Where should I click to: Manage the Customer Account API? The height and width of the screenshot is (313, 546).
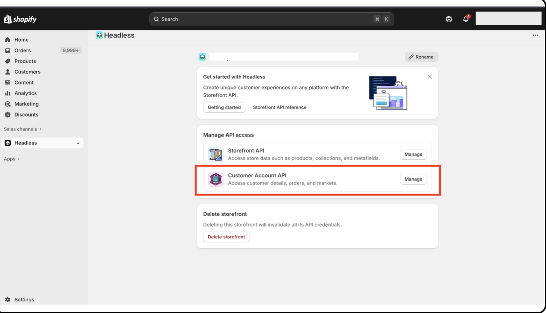(414, 179)
